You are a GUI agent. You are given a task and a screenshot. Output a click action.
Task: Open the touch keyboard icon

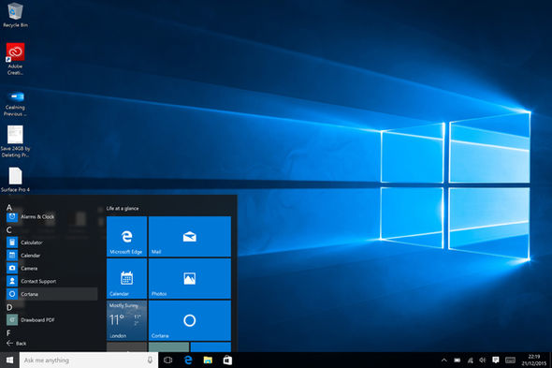(510, 360)
